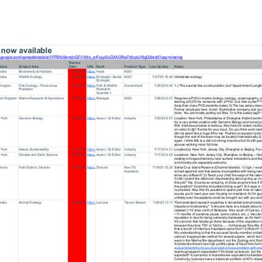This screenshot has width=262, height=262.
Task: Select the 'Wildlife Ecology' cell
Action: coord(43,79)
